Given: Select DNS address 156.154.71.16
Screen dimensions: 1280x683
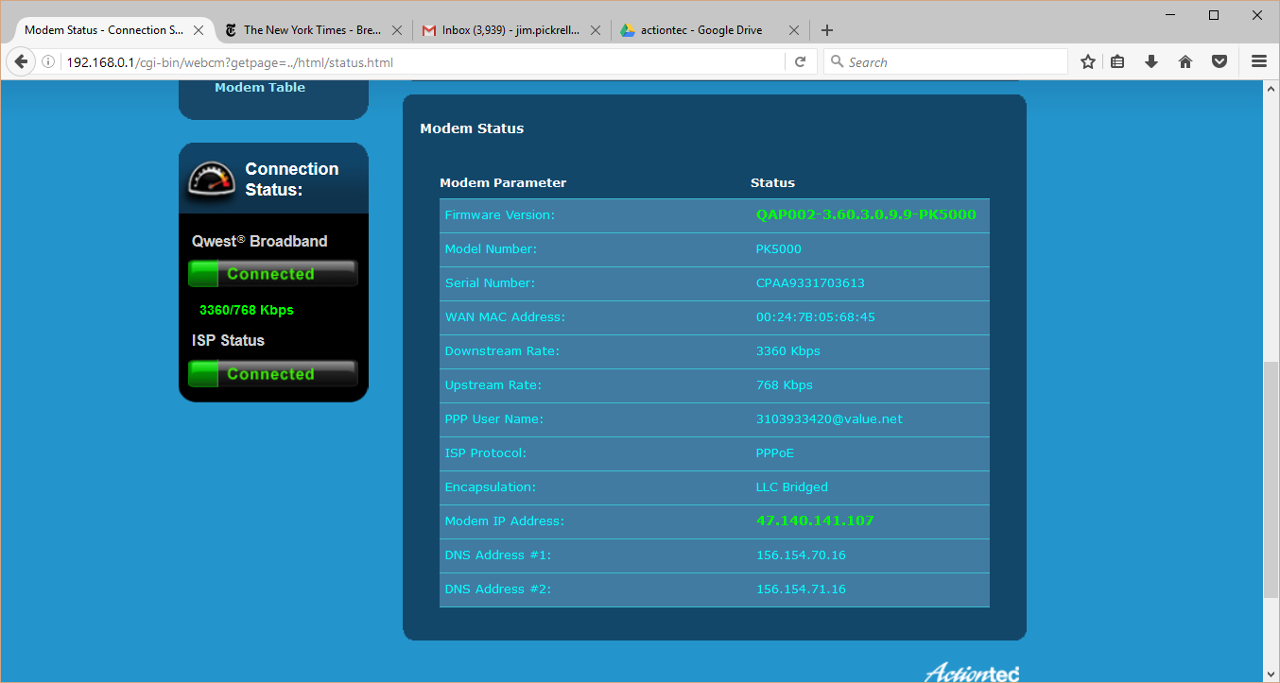Looking at the screenshot, I should pos(801,589).
